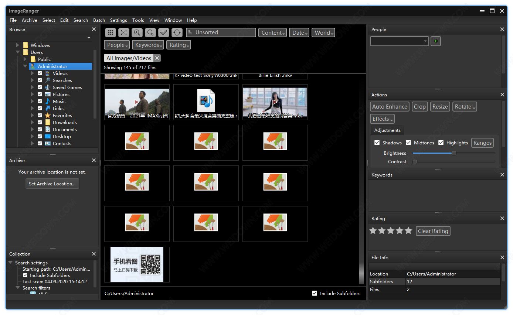Open the Help menu
The image size is (513, 315).
[x=192, y=20]
